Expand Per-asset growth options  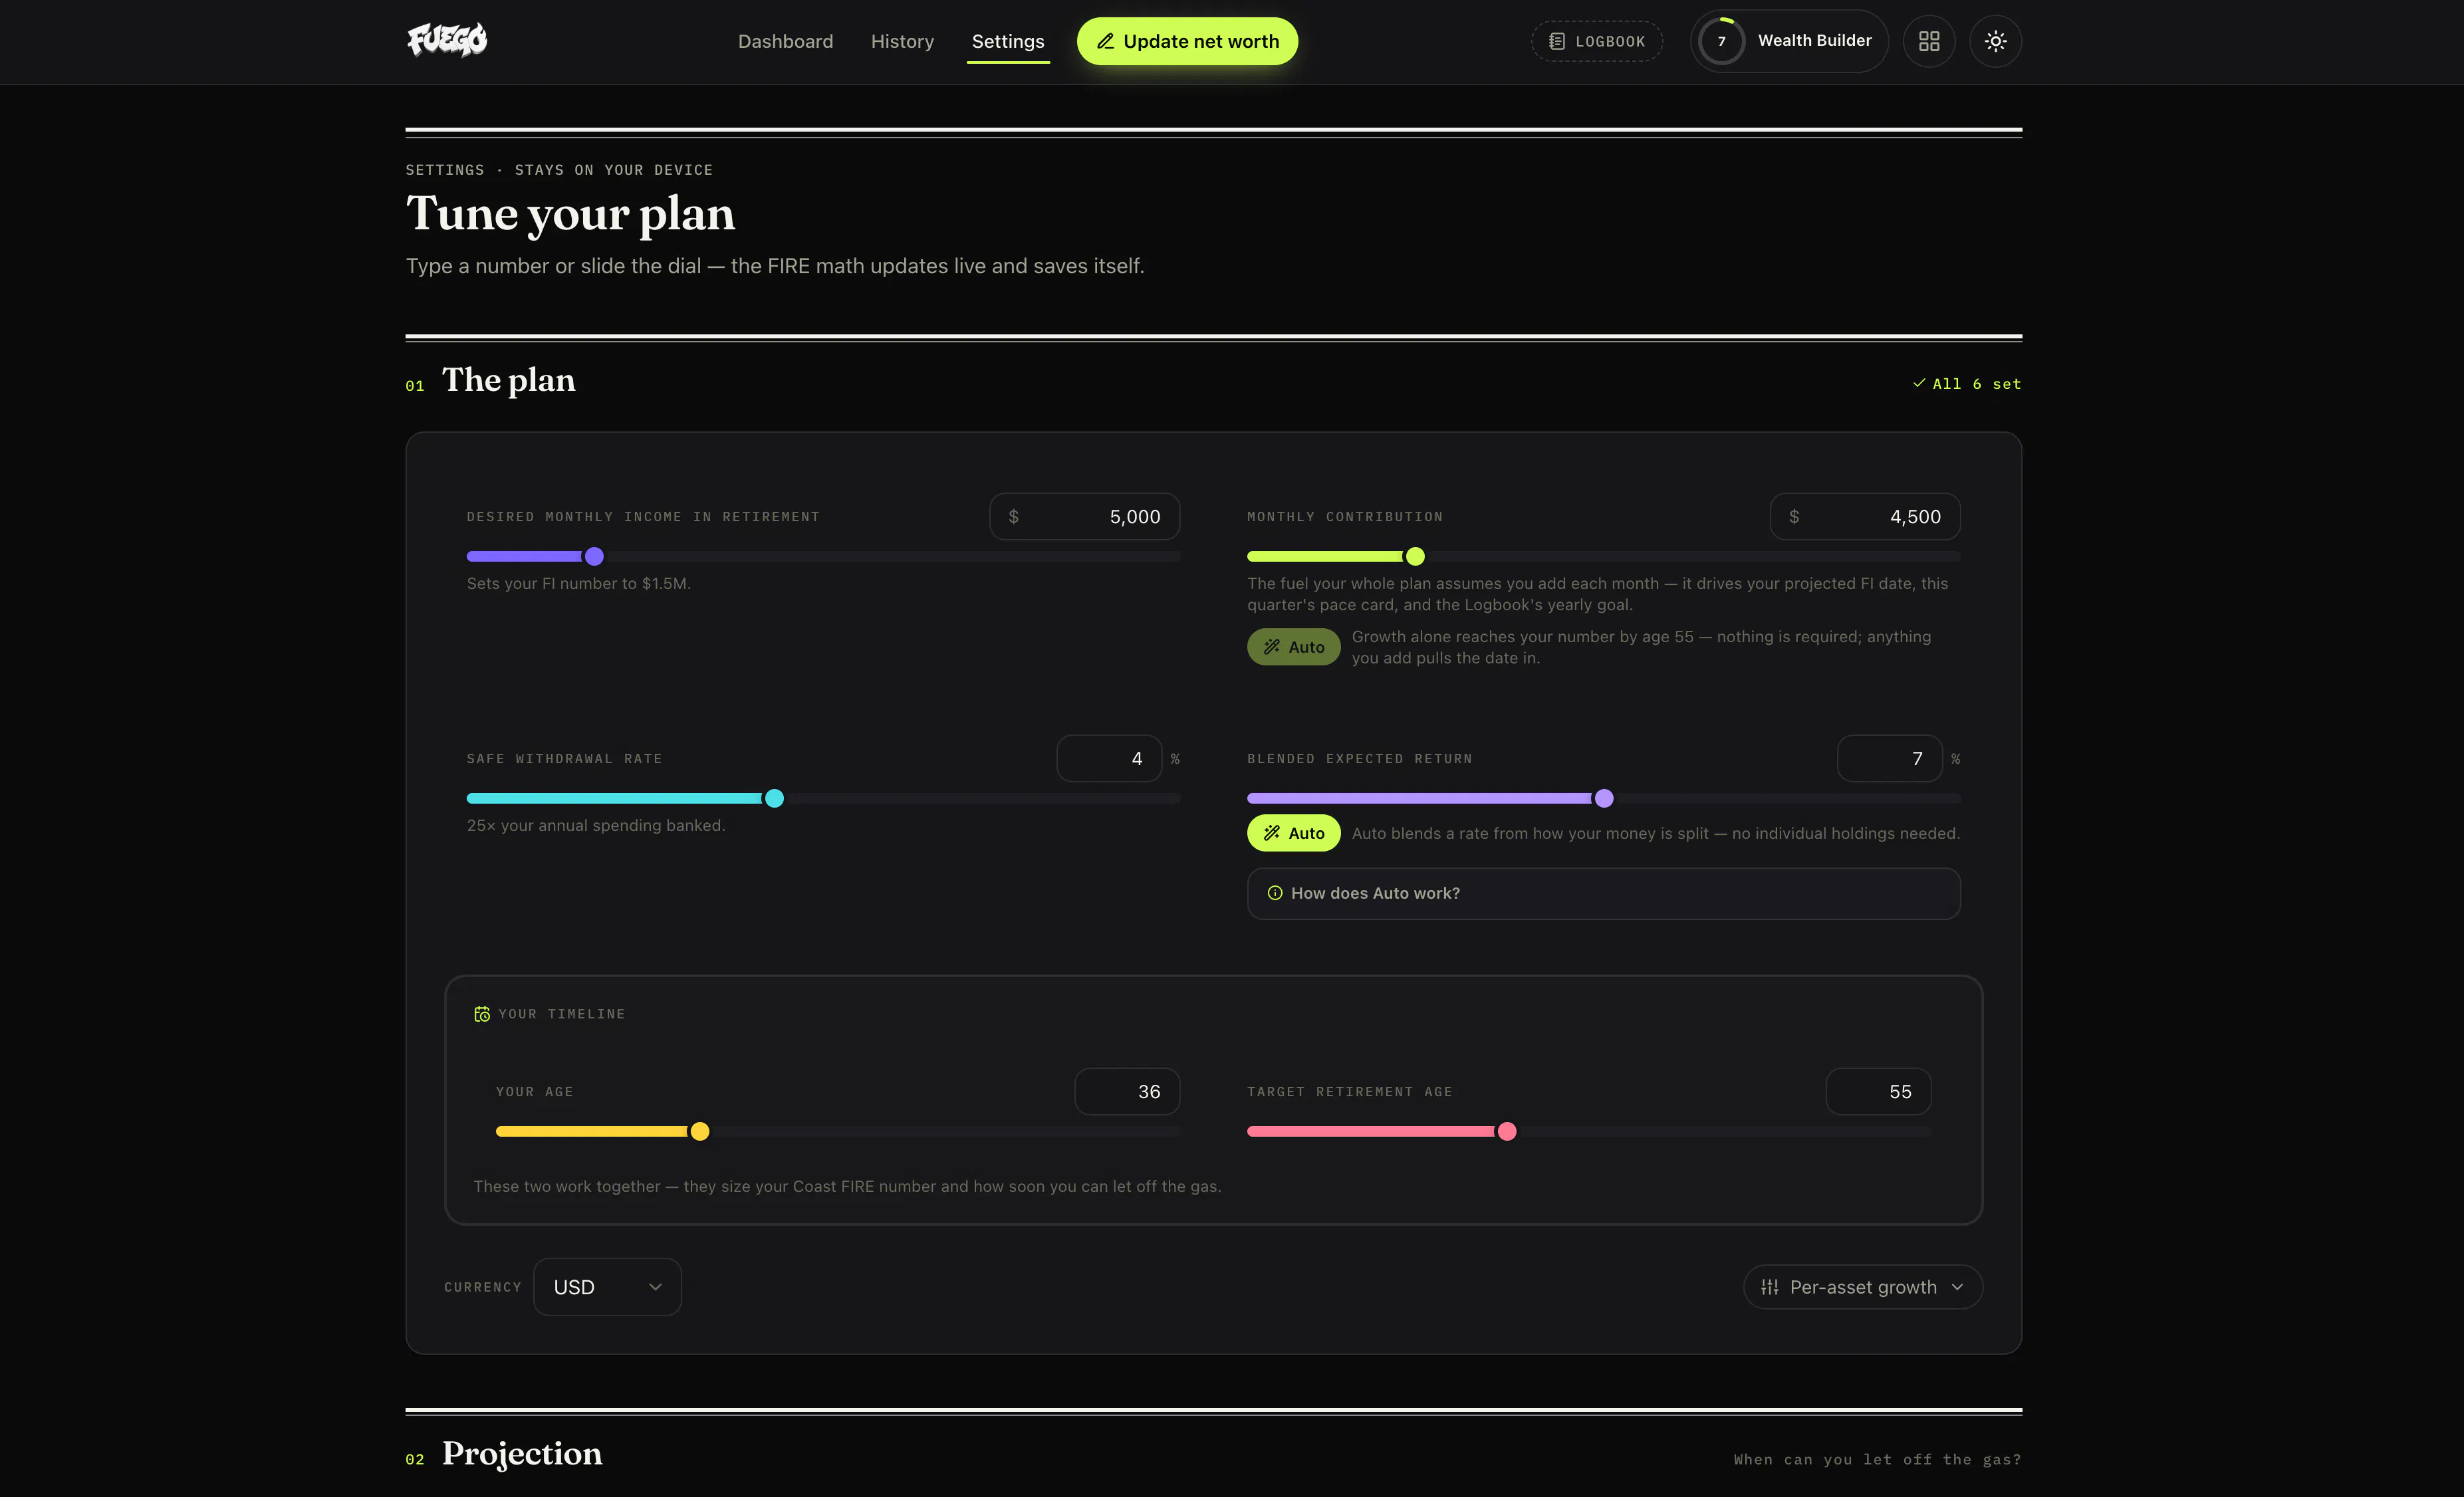pyautogui.click(x=1862, y=1287)
